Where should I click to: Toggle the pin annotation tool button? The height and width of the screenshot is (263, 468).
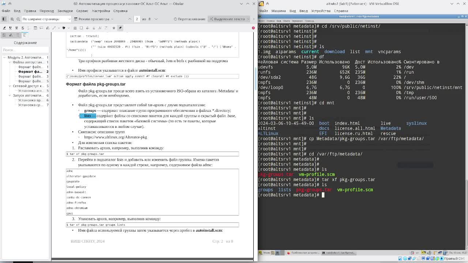(120, 28)
